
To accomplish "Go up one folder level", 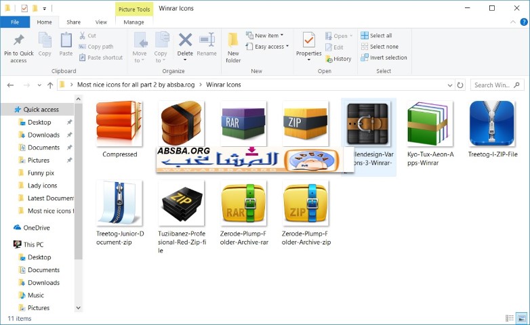I will (50, 85).
